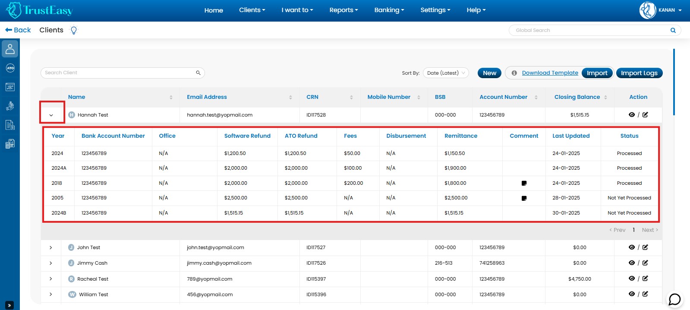
Task: Expand the left sidebar with double-arrow icon
Action: click(10, 305)
